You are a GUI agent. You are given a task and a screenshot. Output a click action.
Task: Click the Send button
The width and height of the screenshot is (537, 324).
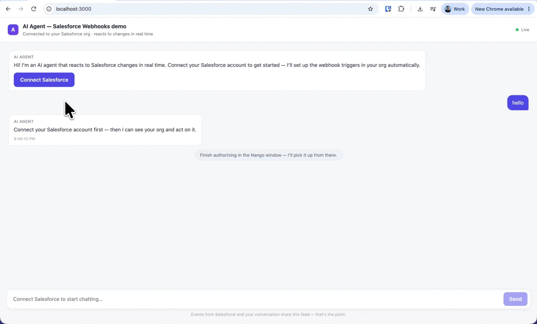point(515,299)
